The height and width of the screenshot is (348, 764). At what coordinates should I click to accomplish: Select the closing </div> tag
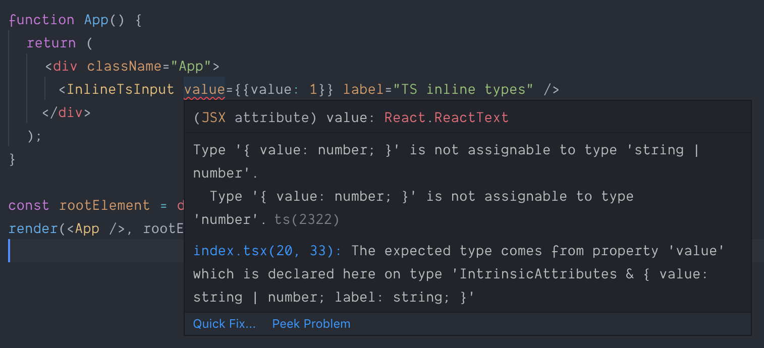tap(66, 112)
